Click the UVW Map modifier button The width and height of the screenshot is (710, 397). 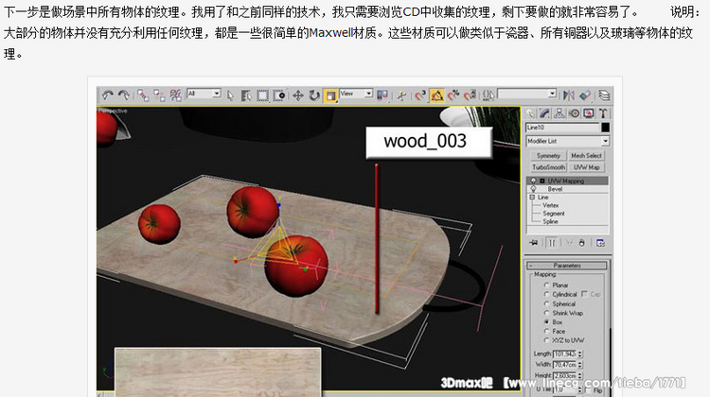[x=586, y=167]
